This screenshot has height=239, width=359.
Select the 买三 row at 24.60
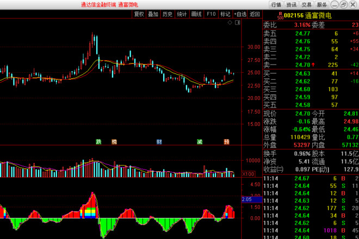coord(311,89)
